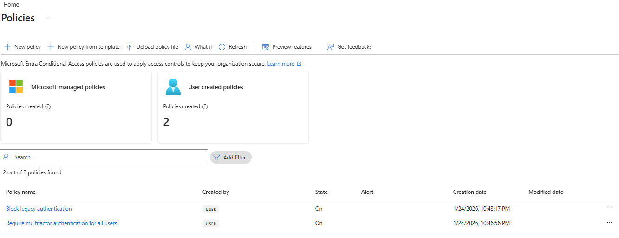The width and height of the screenshot is (619, 238).
Task: Open Block legacy authentication policy
Action: pos(39,209)
